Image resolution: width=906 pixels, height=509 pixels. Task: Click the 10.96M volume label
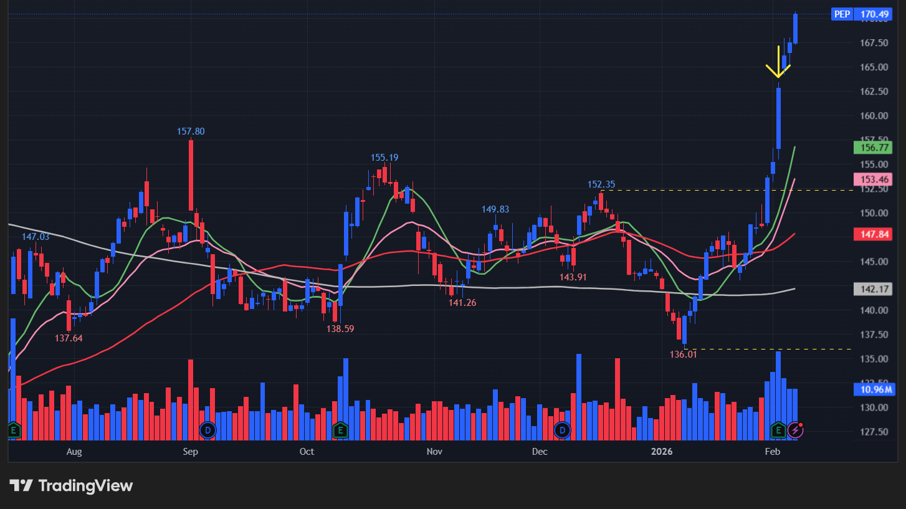[x=874, y=390]
